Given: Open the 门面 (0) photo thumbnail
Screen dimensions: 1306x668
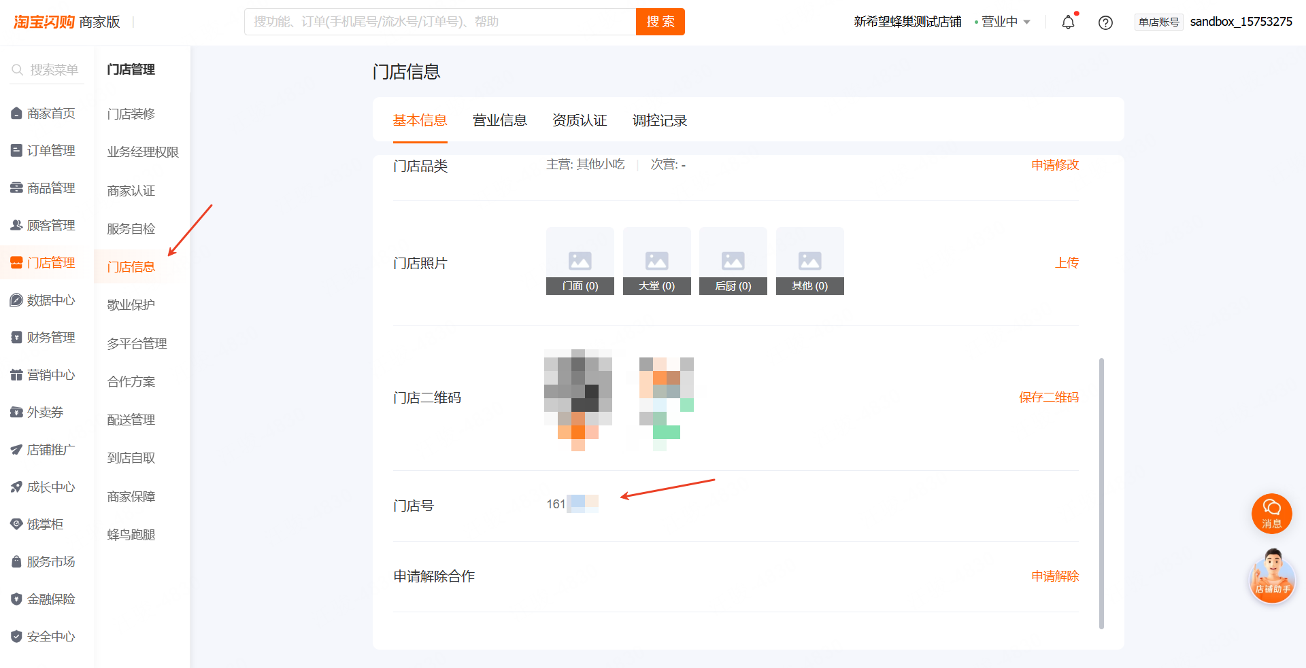Looking at the screenshot, I should coord(580,261).
